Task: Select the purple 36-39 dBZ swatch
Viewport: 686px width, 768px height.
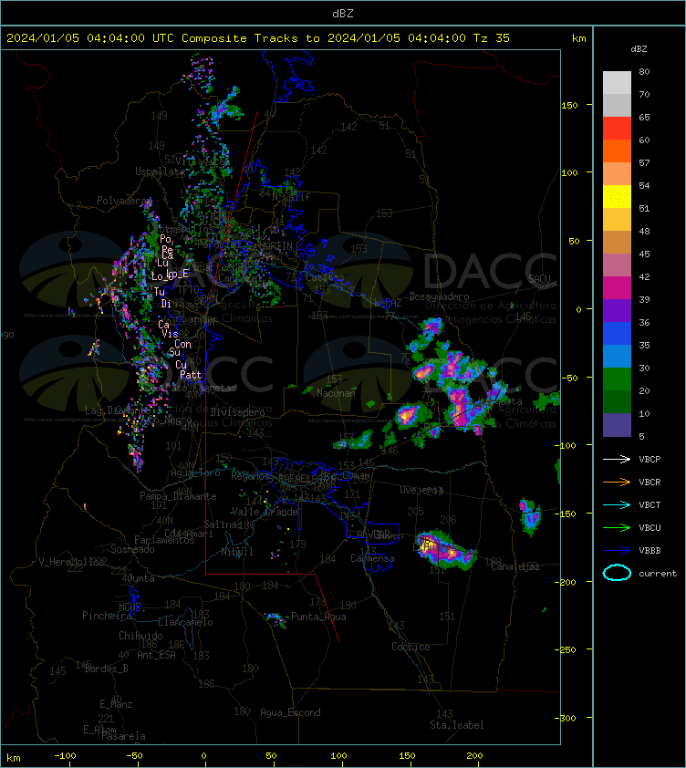Action: (617, 310)
